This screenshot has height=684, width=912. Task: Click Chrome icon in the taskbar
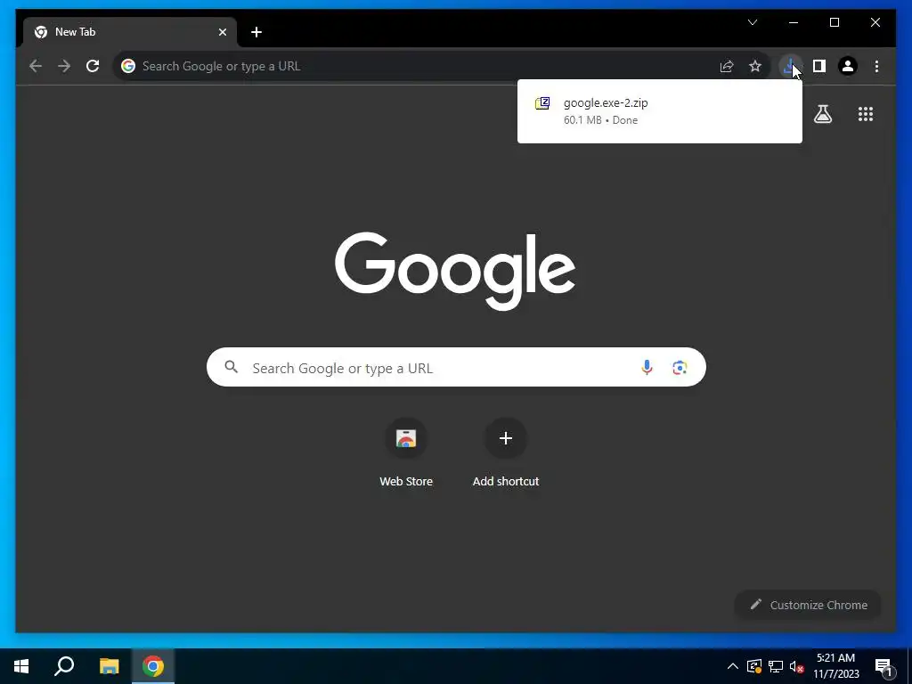point(153,666)
